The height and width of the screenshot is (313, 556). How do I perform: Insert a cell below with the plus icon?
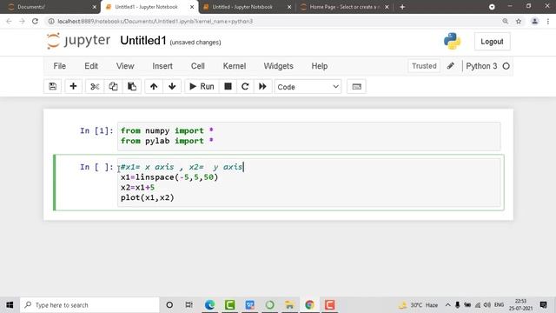[x=73, y=87]
